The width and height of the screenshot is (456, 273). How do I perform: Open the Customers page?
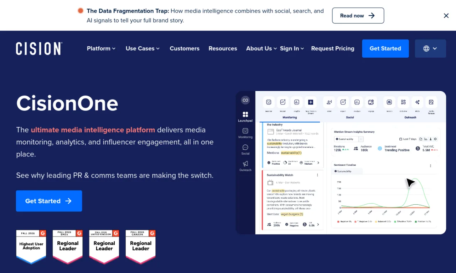[185, 48]
